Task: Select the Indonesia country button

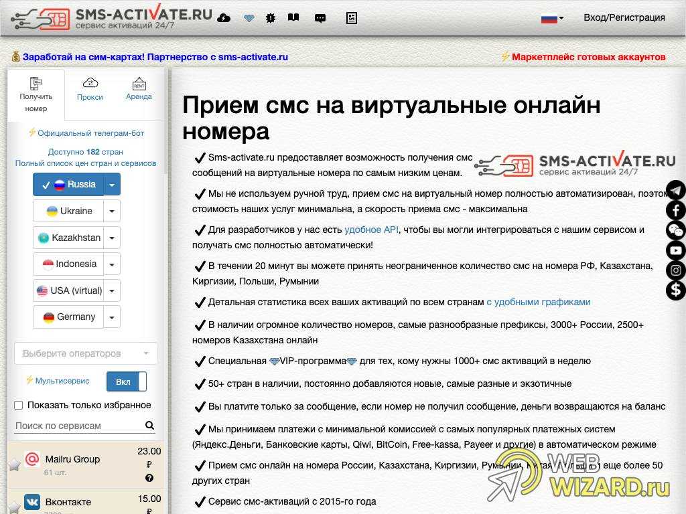Action: coord(68,264)
